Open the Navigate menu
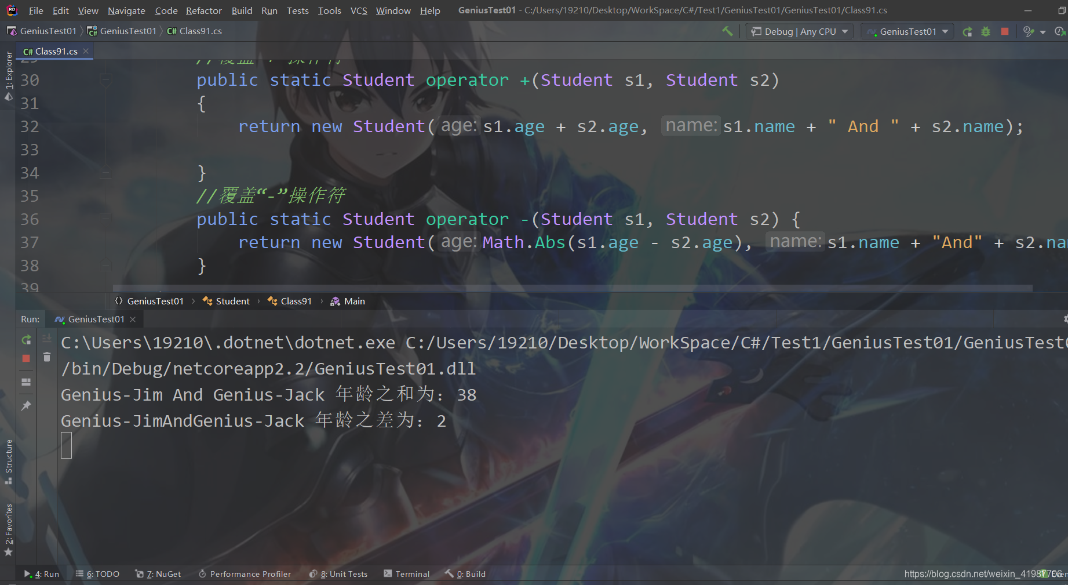 [x=126, y=10]
